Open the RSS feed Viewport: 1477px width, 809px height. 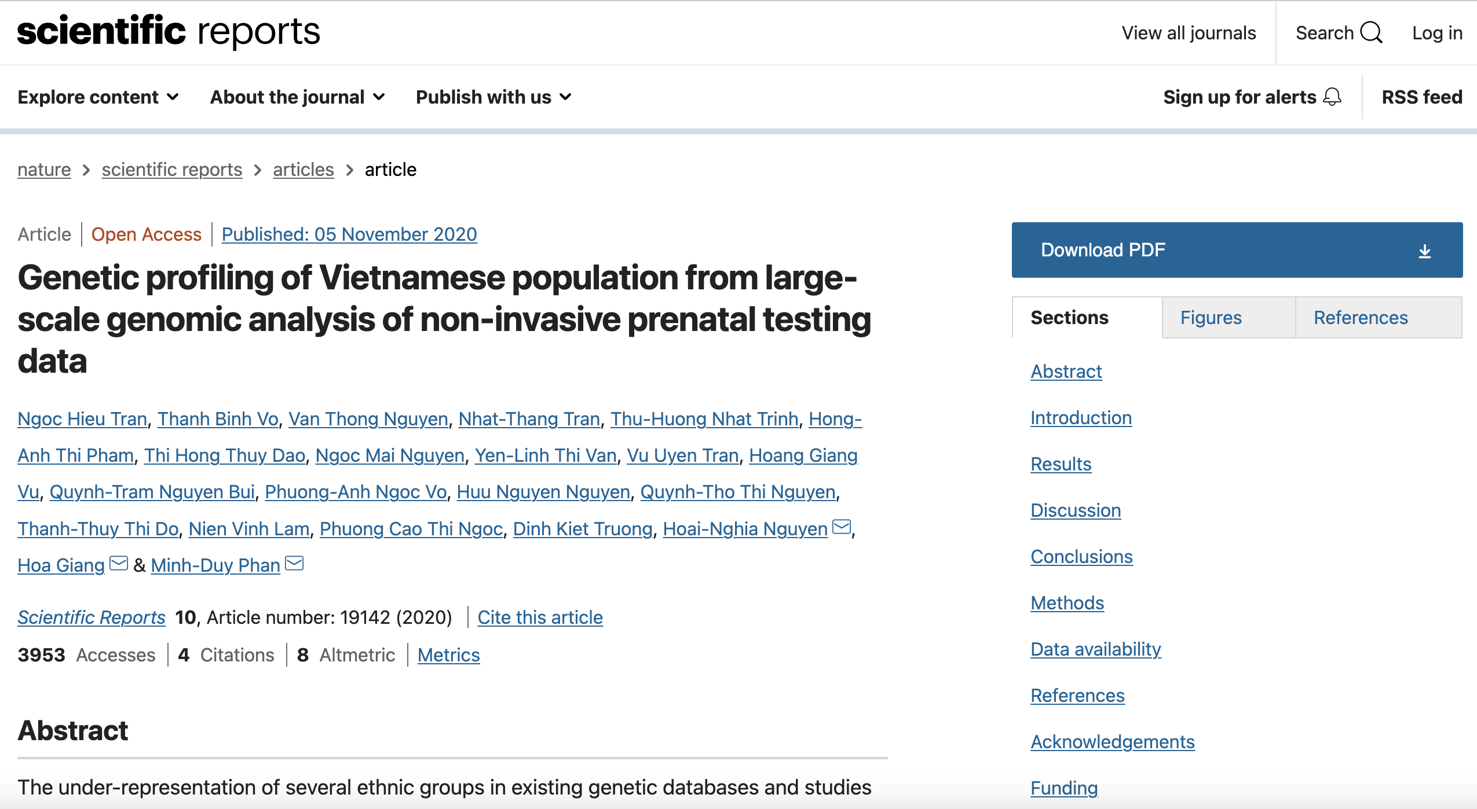click(1420, 97)
